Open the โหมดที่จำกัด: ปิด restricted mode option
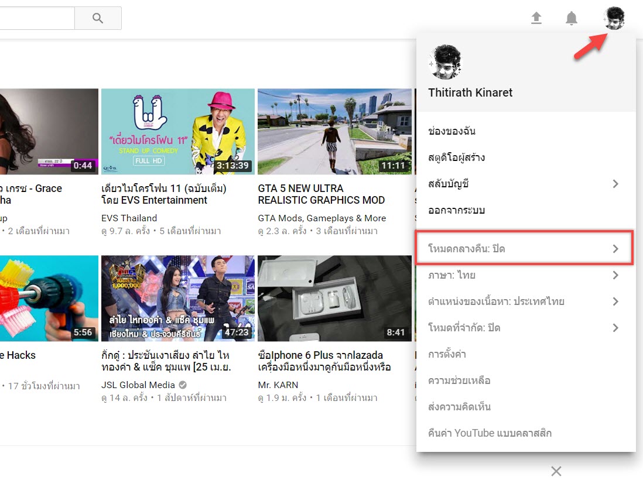 click(464, 328)
